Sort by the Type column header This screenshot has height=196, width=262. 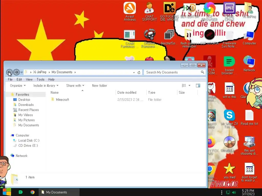click(x=162, y=92)
